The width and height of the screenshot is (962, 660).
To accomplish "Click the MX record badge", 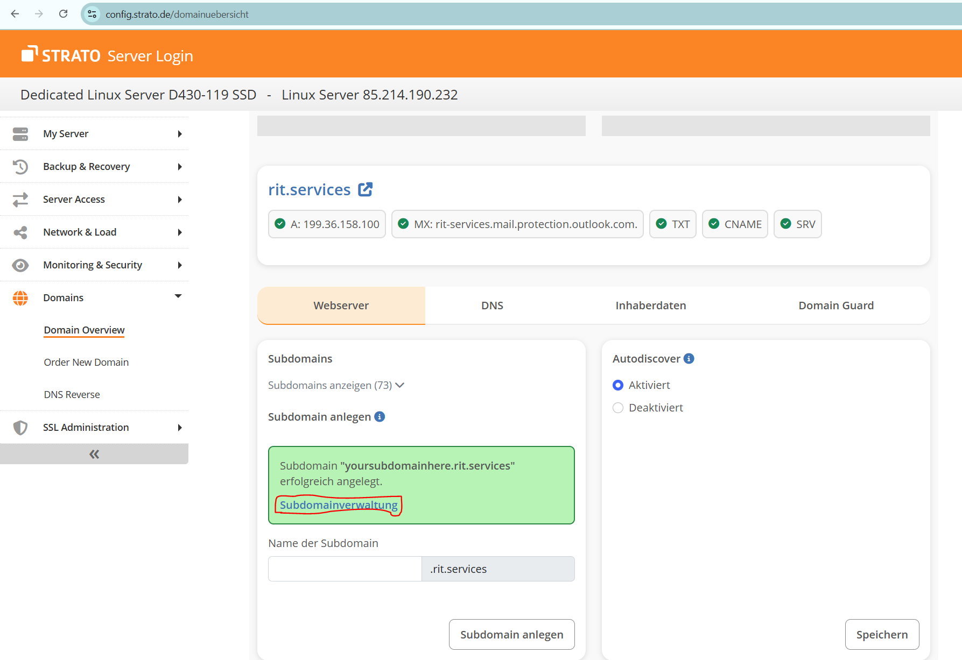I will [517, 224].
